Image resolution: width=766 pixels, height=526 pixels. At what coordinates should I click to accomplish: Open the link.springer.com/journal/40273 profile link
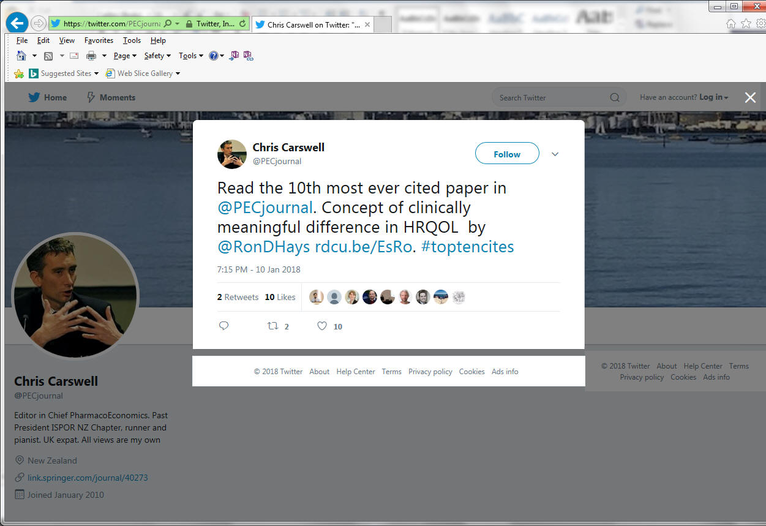88,478
